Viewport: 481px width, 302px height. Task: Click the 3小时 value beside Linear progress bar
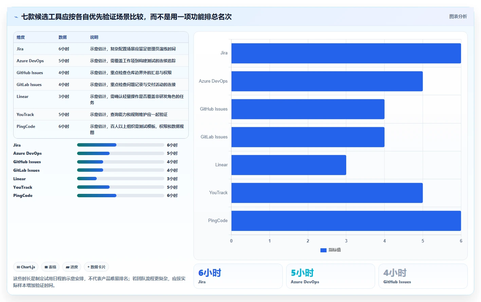pyautogui.click(x=172, y=179)
